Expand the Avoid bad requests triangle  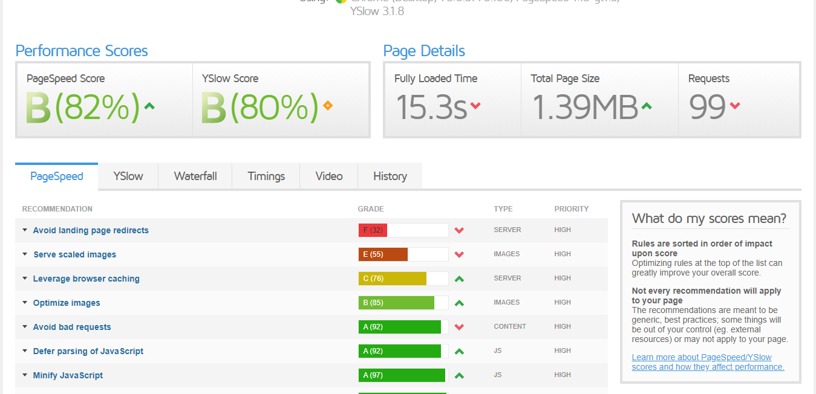click(25, 327)
